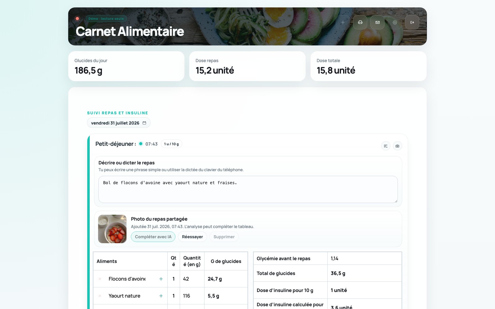Send the diary using the envelope icon
The width and height of the screenshot is (495, 309).
point(377,23)
